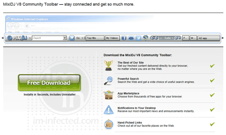Click the Twitter bird icon

click(138, 38)
